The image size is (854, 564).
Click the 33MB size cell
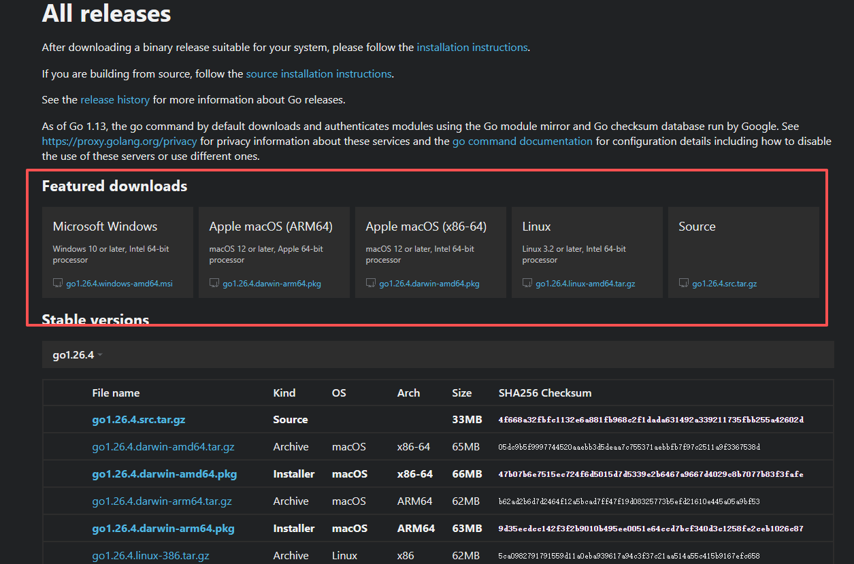pyautogui.click(x=467, y=420)
